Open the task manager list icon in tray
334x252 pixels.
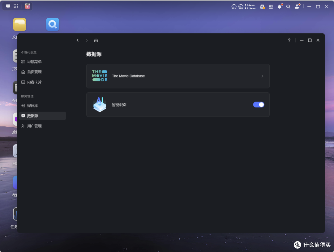coord(271,7)
